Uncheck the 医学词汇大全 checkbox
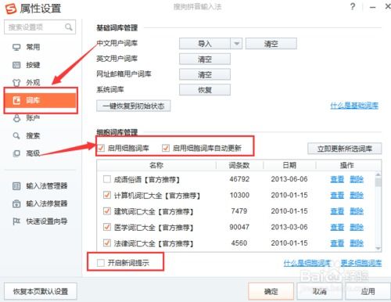The height and width of the screenshot is (302, 391). (x=107, y=227)
